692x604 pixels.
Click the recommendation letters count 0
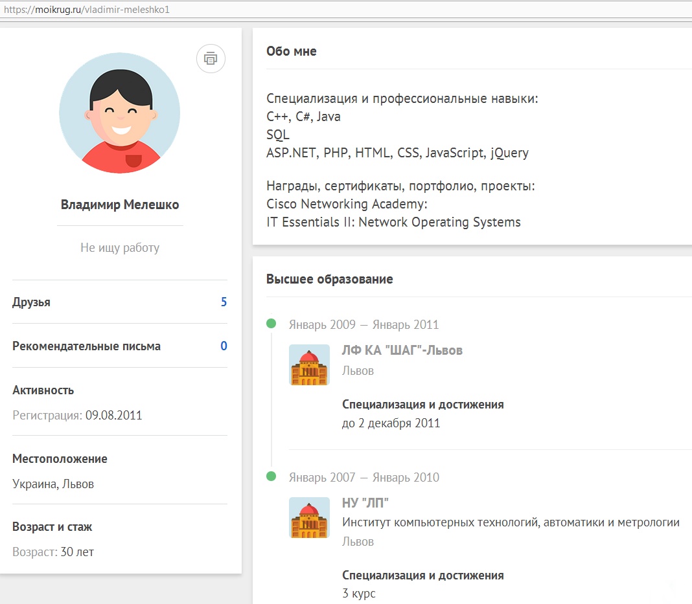point(224,346)
